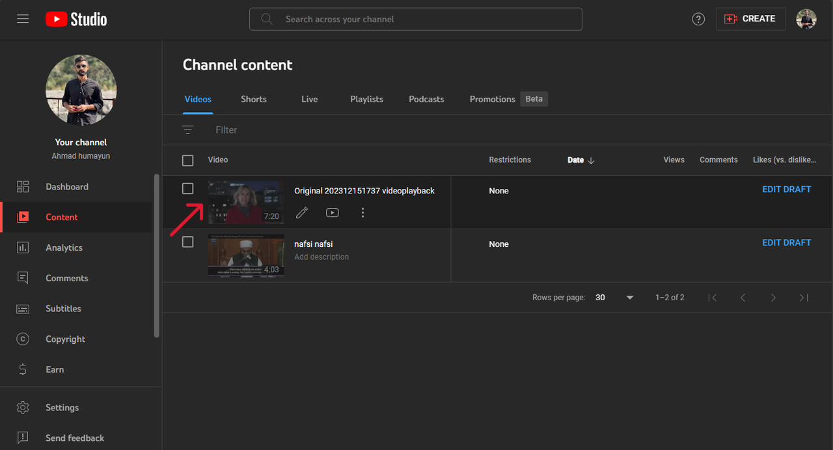Click the YouTube Studio logo
The width and height of the screenshot is (833, 450).
click(76, 19)
